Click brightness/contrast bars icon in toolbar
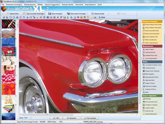This screenshot has height=124, width=165. click(x=41, y=17)
